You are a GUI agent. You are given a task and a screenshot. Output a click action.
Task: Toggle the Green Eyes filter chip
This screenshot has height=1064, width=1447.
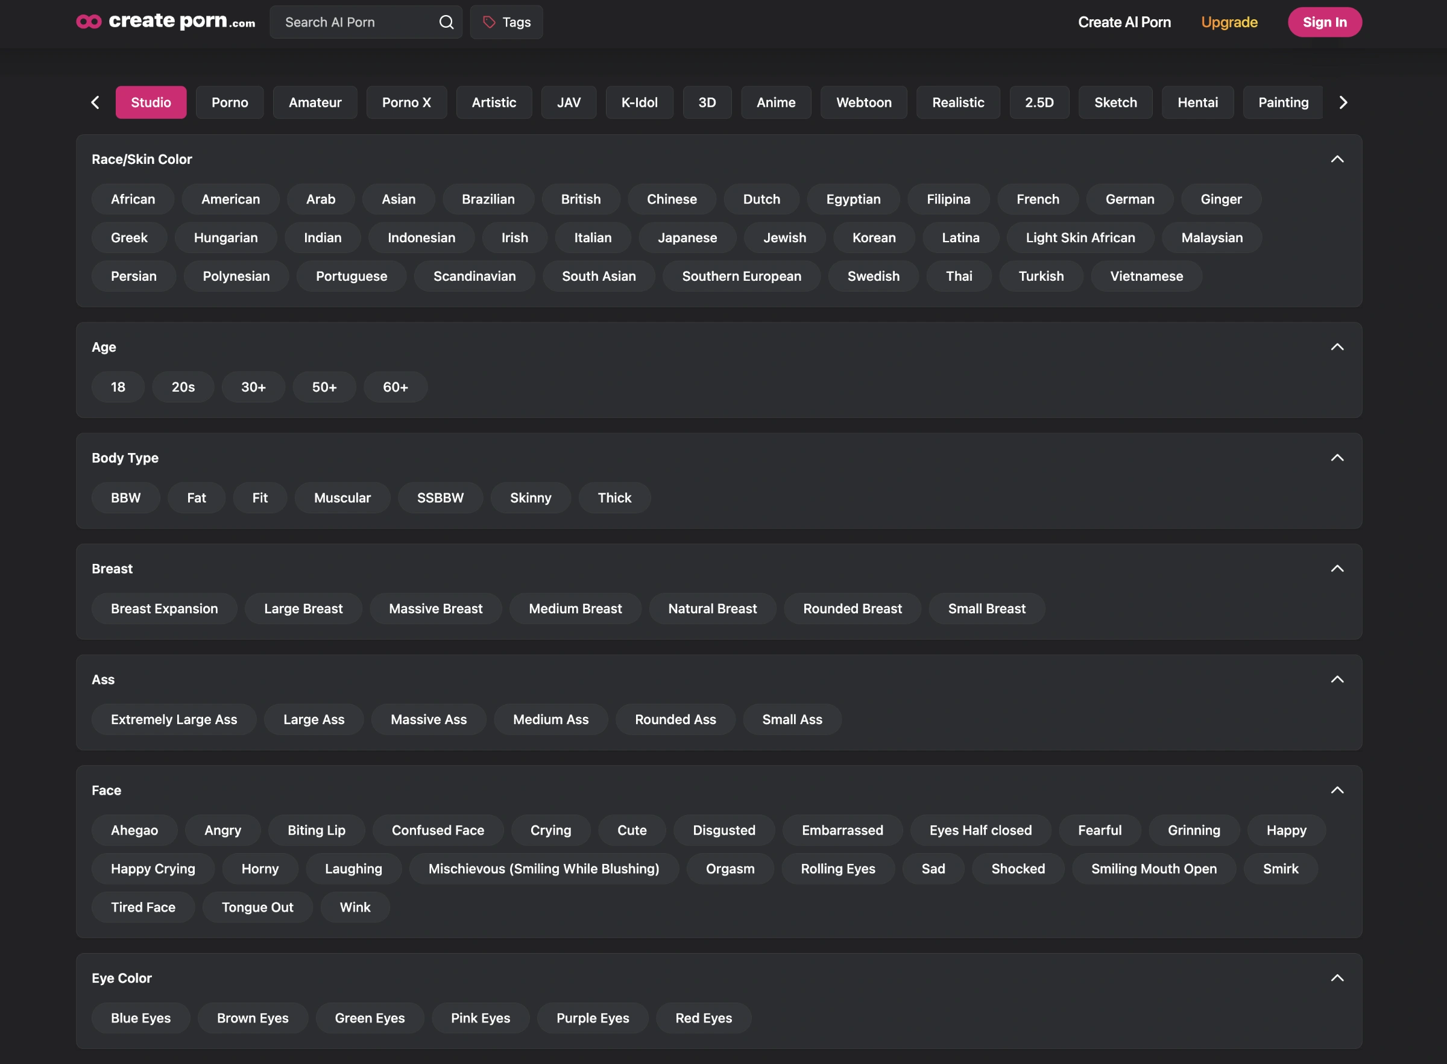click(x=370, y=1018)
